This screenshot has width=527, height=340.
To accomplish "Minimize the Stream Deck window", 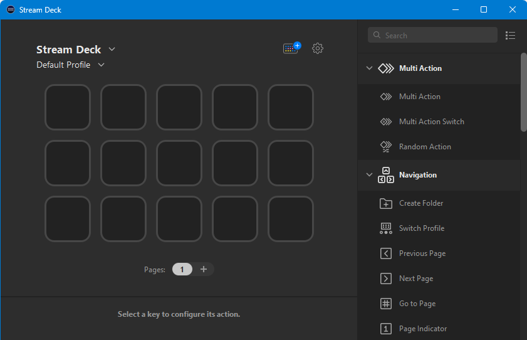I will tap(456, 9).
